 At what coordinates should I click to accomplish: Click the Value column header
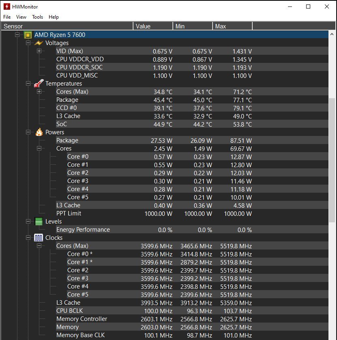point(153,26)
